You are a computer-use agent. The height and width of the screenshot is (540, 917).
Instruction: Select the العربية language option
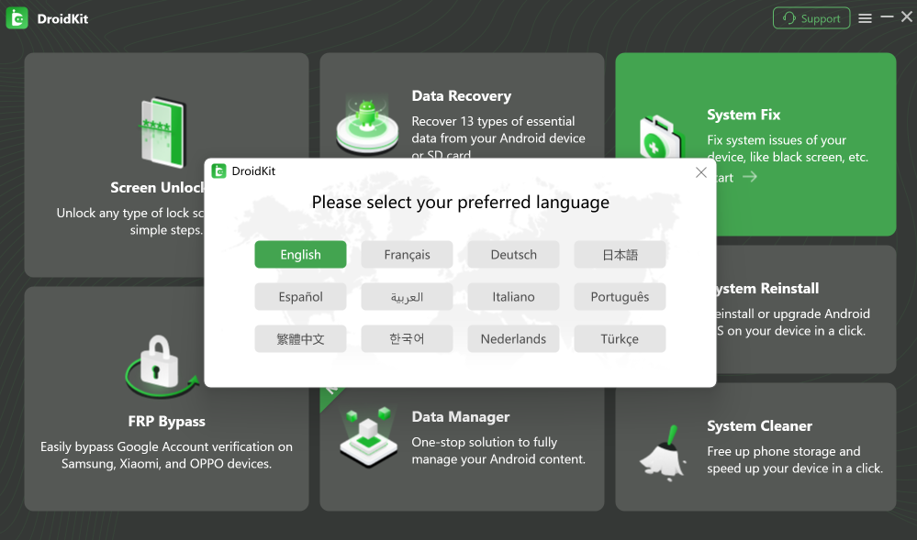[x=407, y=296]
